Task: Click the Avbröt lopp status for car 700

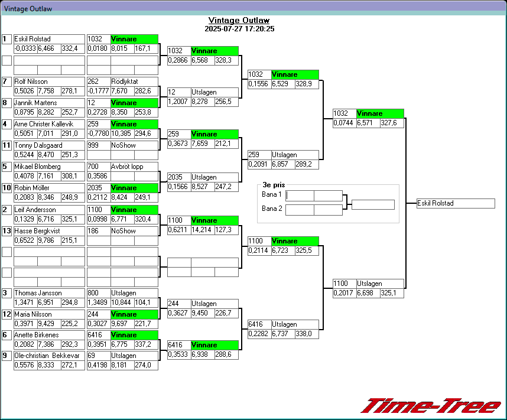Action: tap(134, 167)
